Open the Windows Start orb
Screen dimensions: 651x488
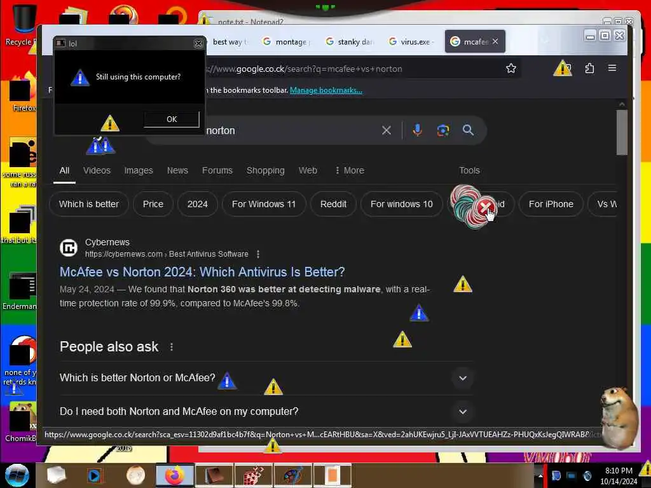(17, 475)
